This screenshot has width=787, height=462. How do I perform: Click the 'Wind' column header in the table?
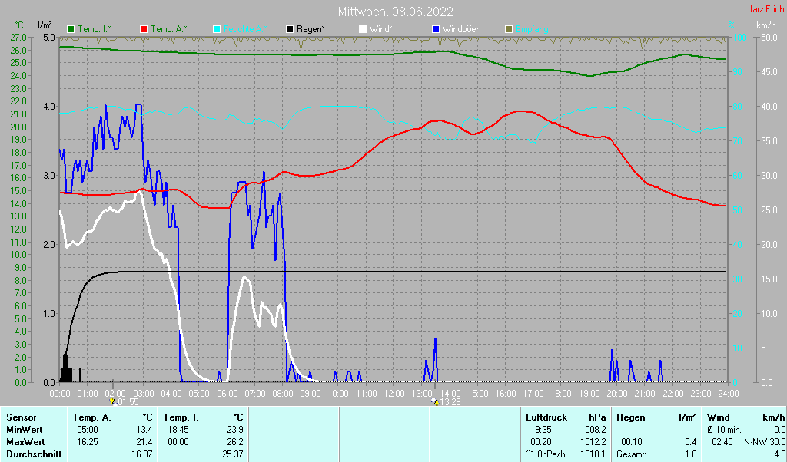click(719, 417)
